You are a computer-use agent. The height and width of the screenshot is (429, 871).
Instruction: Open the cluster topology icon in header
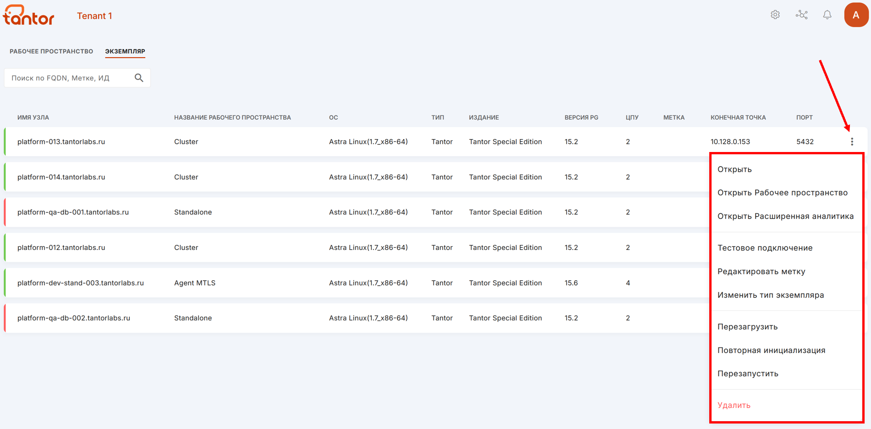pyautogui.click(x=801, y=15)
